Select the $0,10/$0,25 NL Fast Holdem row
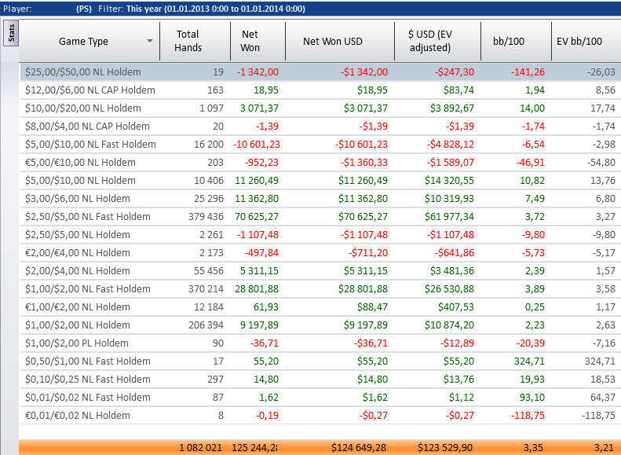Screen dimensions: 621x455 point(320,380)
